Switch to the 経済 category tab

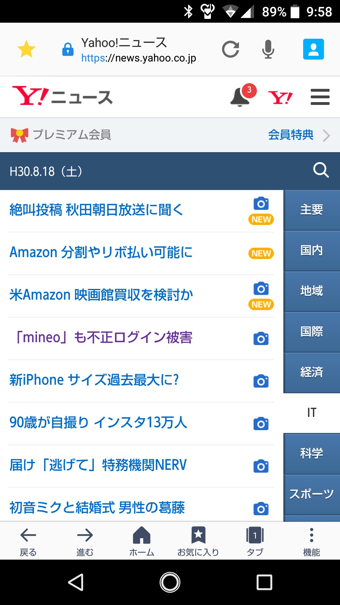[x=312, y=372]
